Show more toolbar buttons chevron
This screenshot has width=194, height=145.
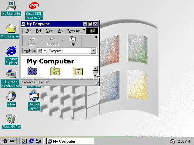(x=96, y=37)
